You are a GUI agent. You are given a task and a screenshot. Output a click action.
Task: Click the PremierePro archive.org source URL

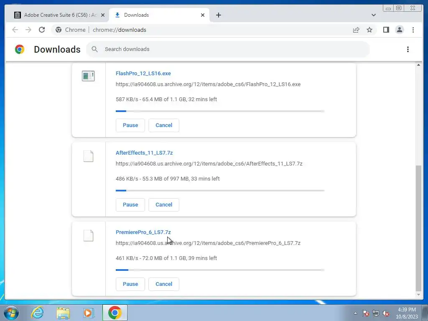[208, 243]
